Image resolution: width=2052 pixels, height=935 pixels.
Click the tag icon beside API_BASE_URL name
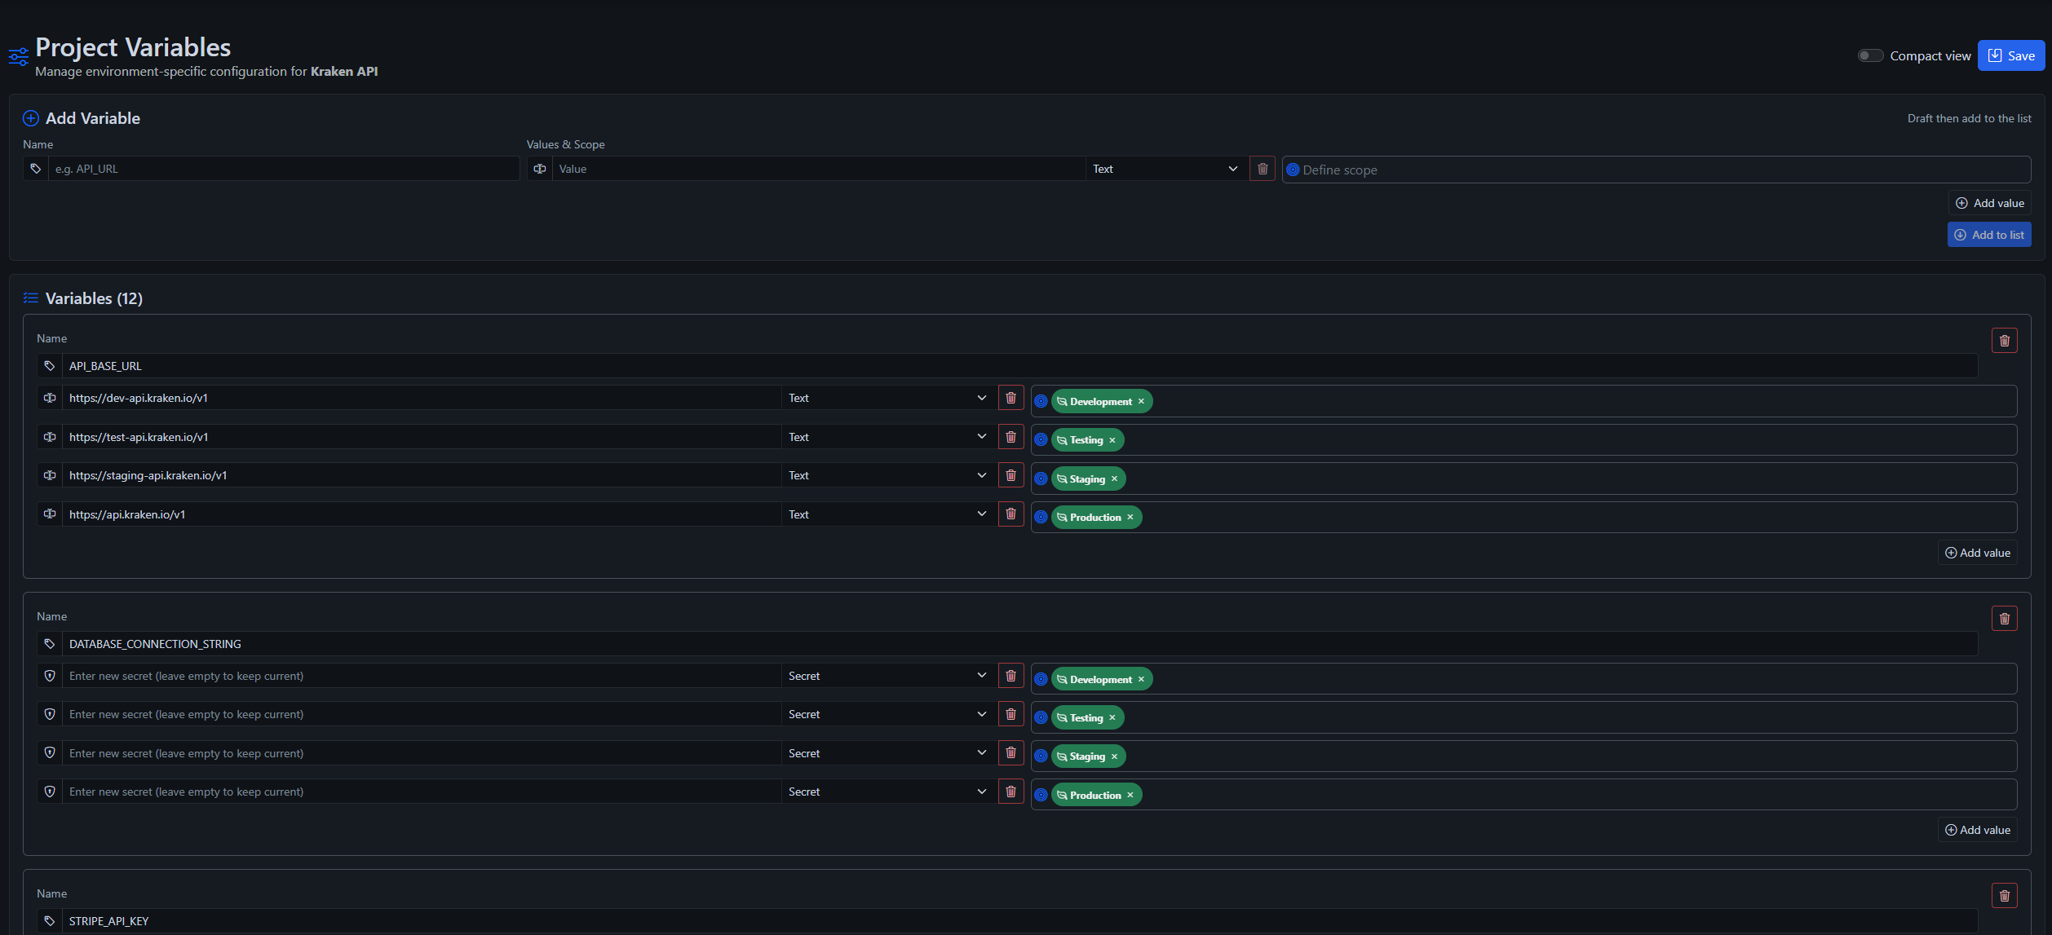point(50,366)
